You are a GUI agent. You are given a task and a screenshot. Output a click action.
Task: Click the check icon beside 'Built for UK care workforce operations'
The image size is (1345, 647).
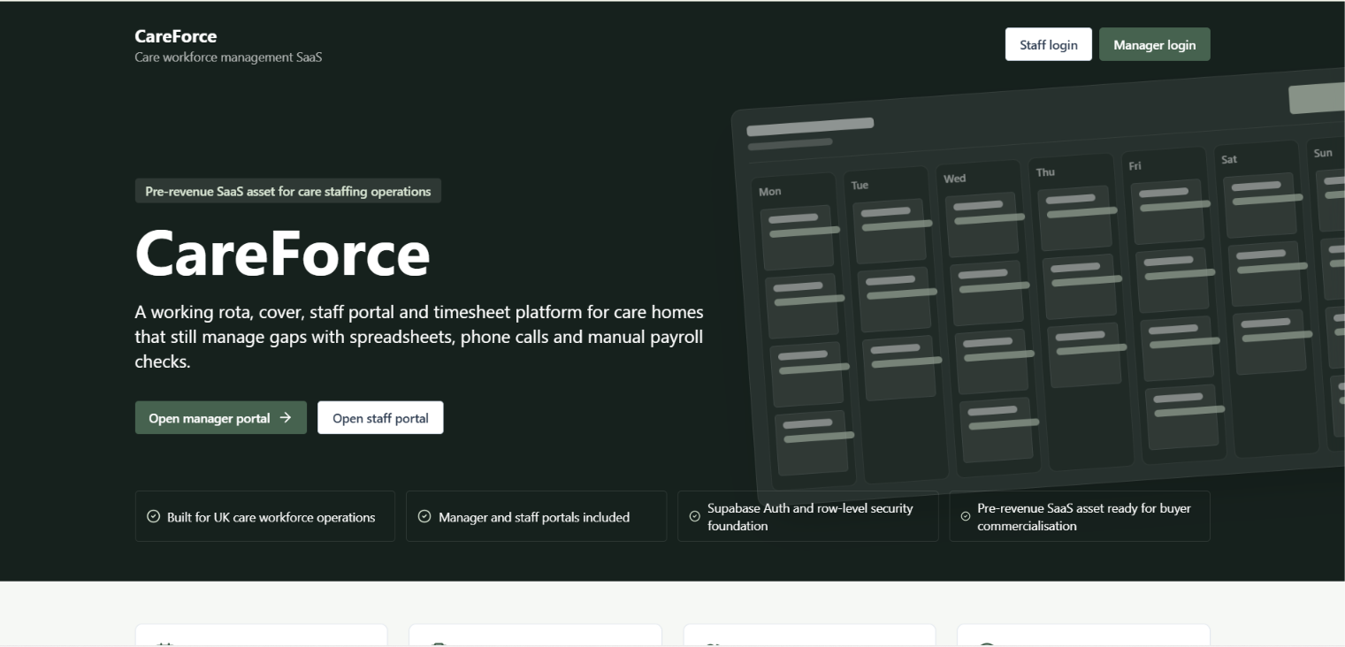tap(153, 517)
